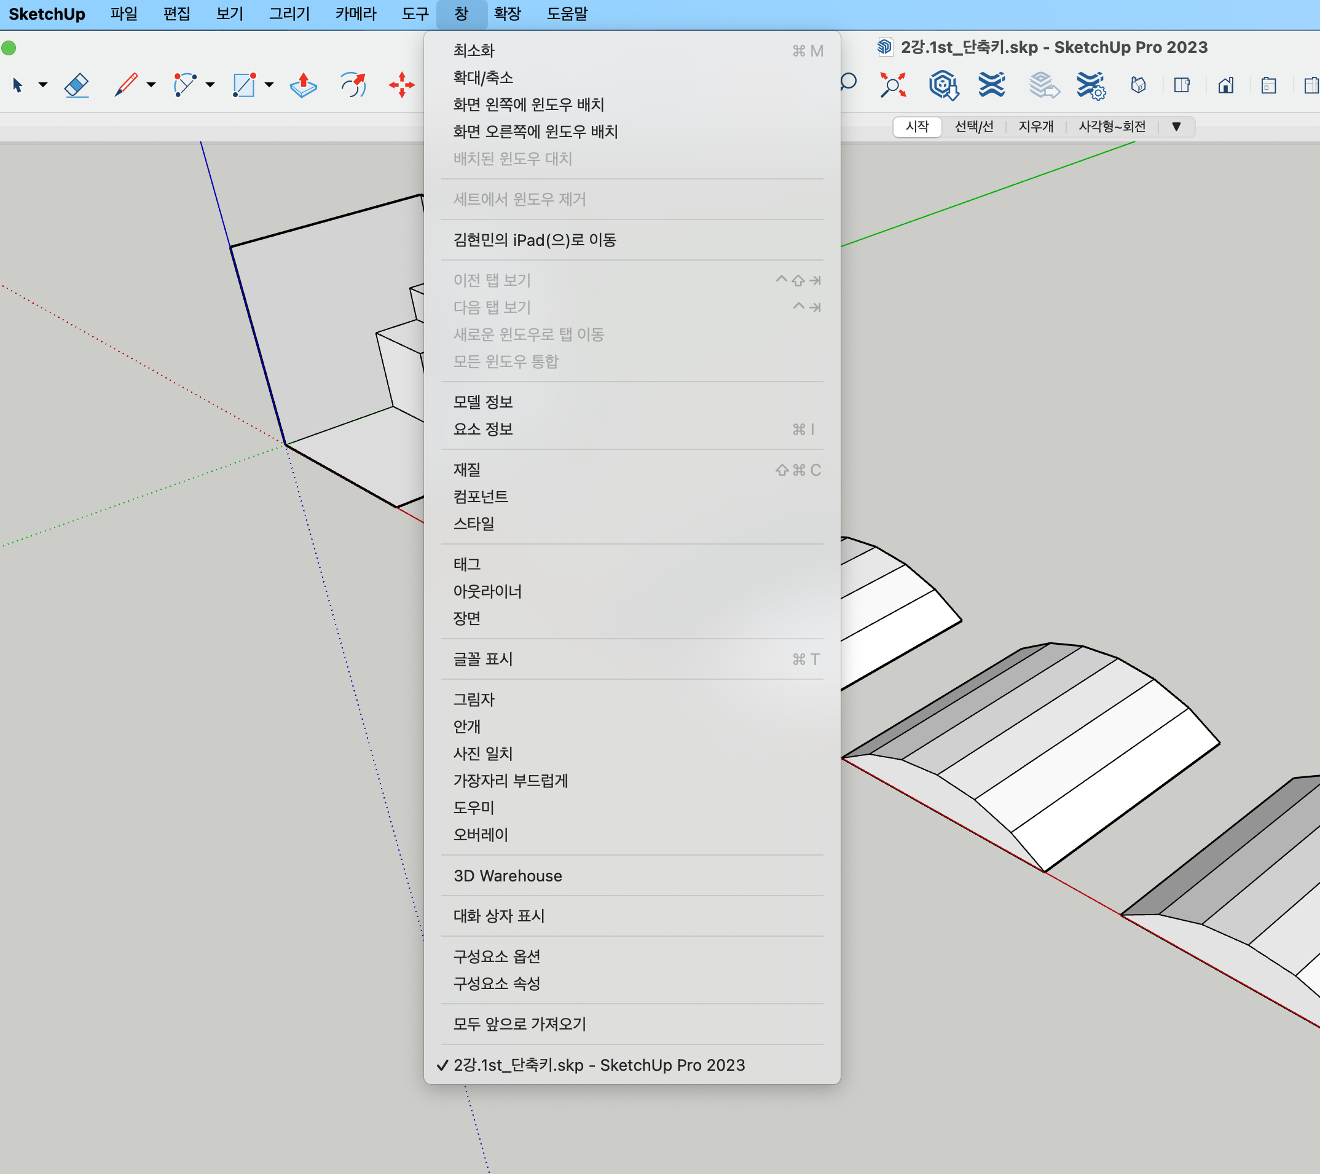The width and height of the screenshot is (1320, 1174).
Task: Open the 보기 menu in menu bar
Action: pos(229,14)
